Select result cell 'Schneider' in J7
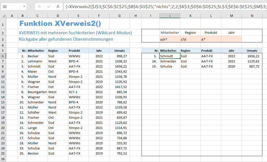This screenshot has height=162, width=267. pyautogui.click(x=170, y=61)
